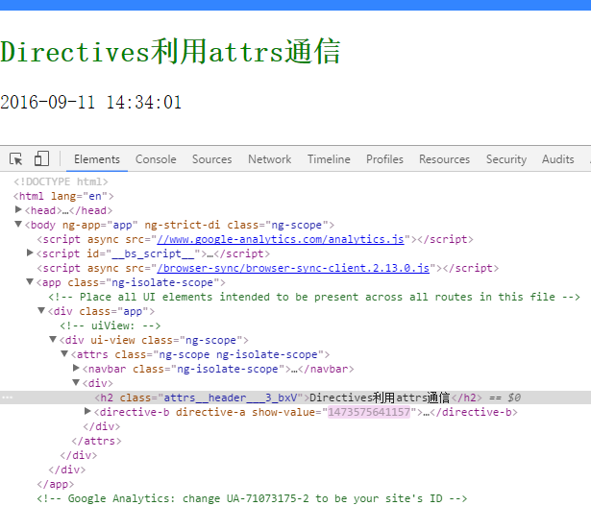The height and width of the screenshot is (506, 591).
Task: Open the Network tab
Action: click(269, 159)
